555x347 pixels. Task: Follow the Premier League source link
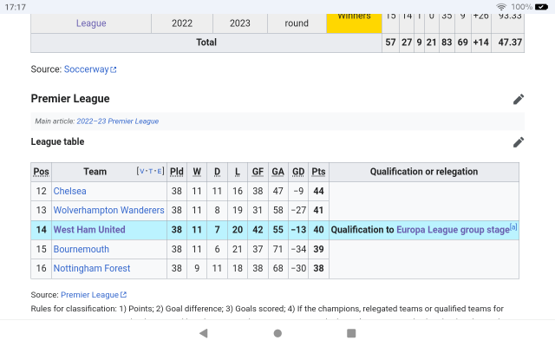click(89, 295)
